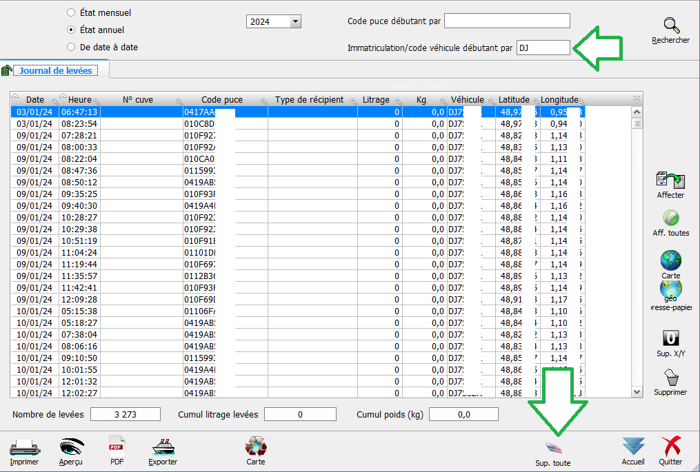Open the Carte globe in right sidebar

670,260
